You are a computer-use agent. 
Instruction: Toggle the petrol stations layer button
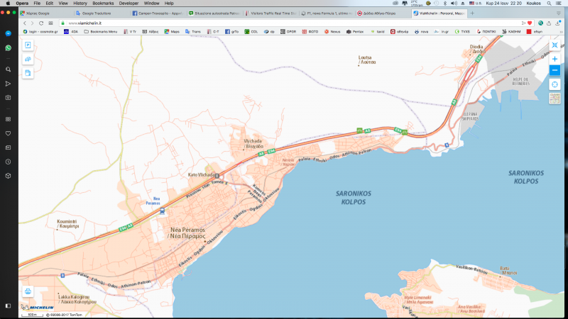point(28,72)
